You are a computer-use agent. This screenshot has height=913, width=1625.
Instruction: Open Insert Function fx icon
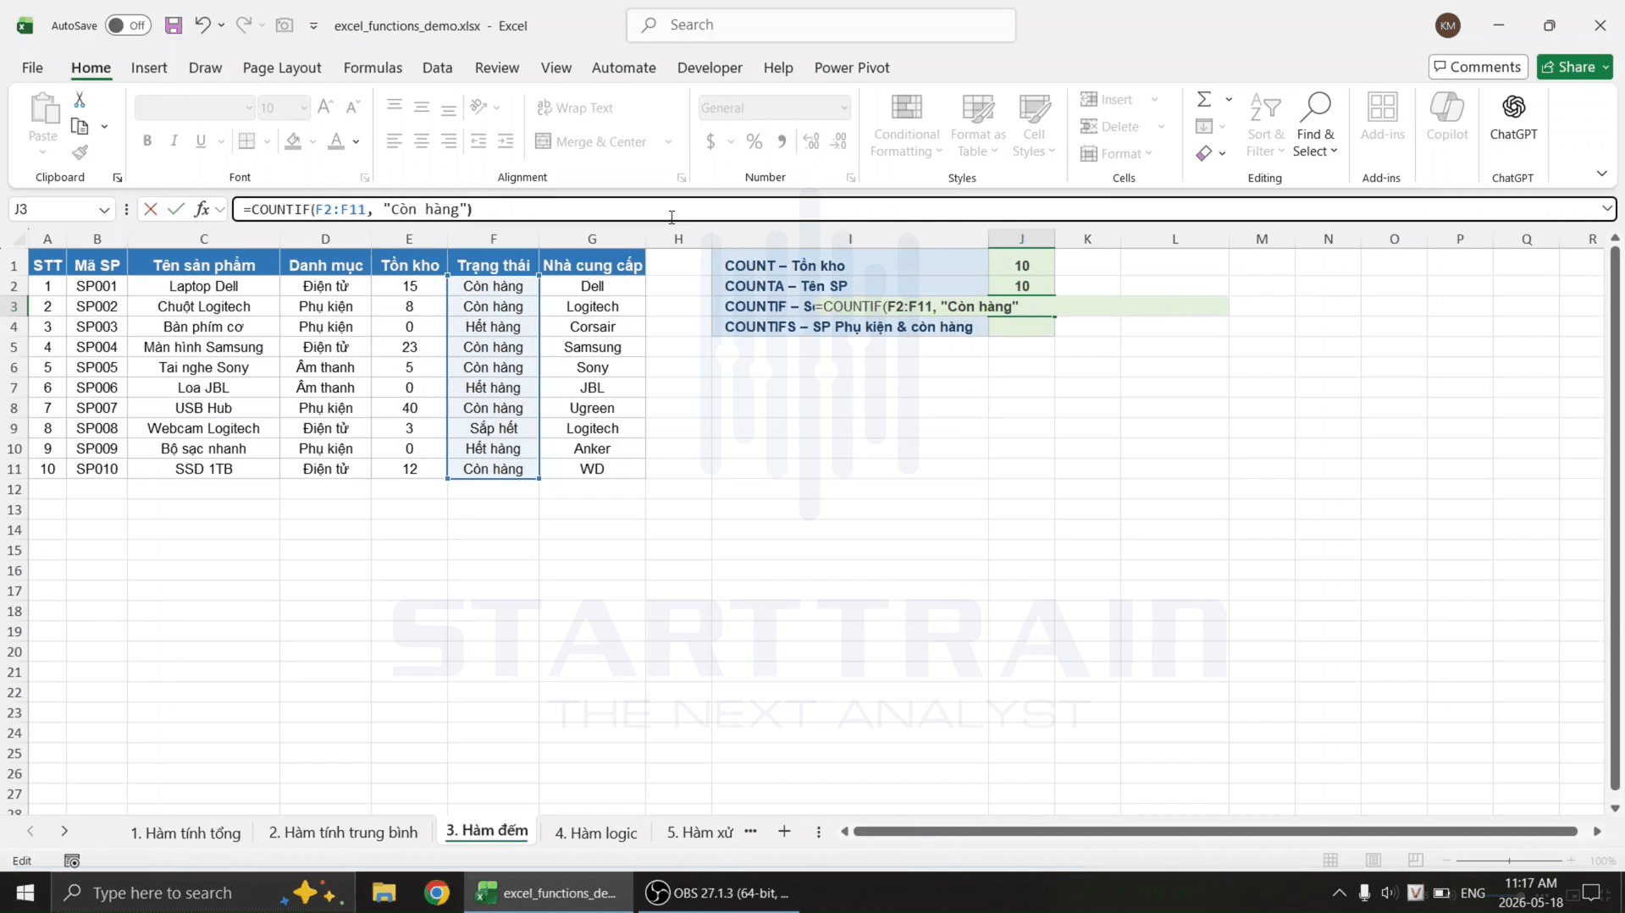[x=202, y=209]
